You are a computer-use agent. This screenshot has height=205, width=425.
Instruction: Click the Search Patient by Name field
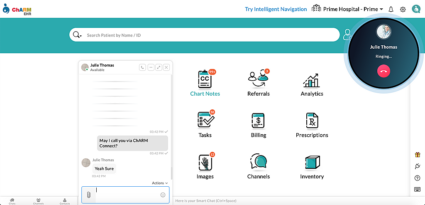point(208,35)
